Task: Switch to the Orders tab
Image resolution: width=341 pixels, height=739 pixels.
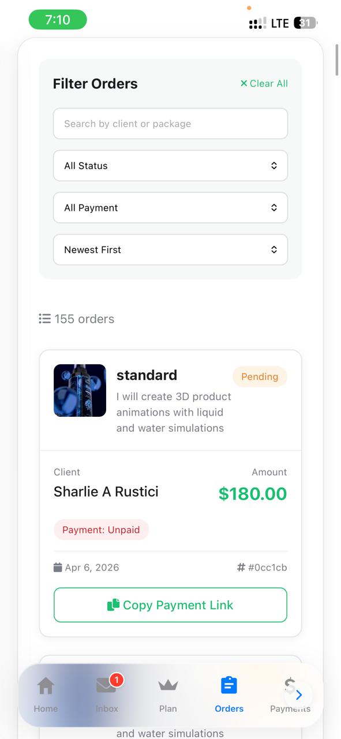Action: click(x=229, y=693)
